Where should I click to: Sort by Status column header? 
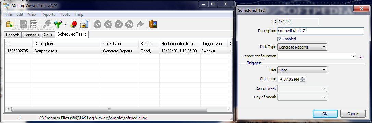pos(149,43)
